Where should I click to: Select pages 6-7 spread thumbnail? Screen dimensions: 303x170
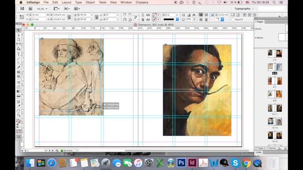[x=275, y=81]
